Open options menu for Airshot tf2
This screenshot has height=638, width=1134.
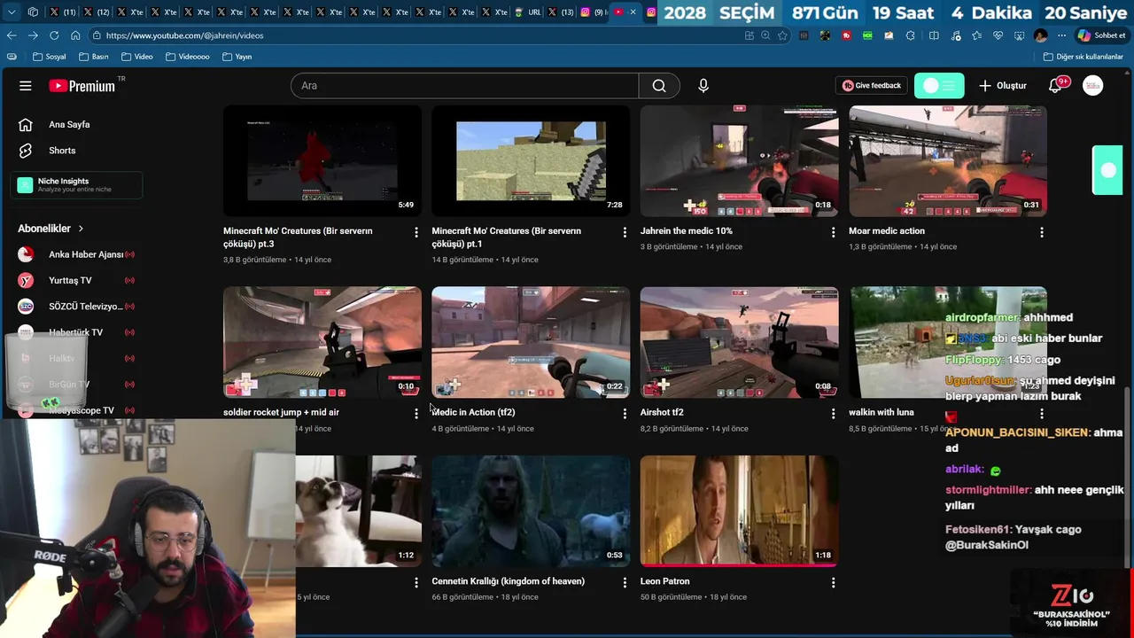pyautogui.click(x=833, y=414)
